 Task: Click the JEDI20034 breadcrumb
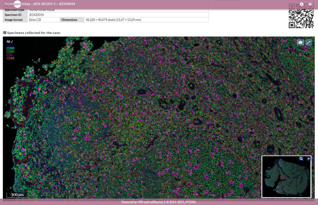point(67,4)
